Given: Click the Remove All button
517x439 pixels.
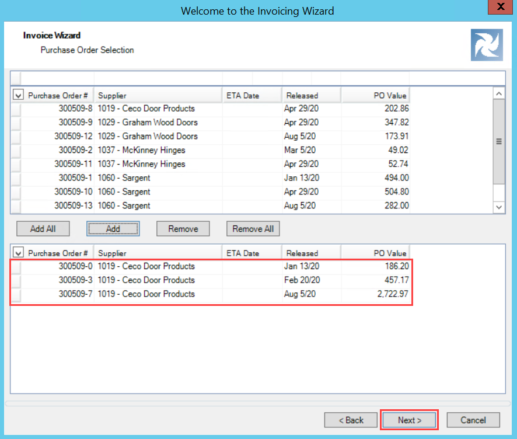Looking at the screenshot, I should point(253,229).
